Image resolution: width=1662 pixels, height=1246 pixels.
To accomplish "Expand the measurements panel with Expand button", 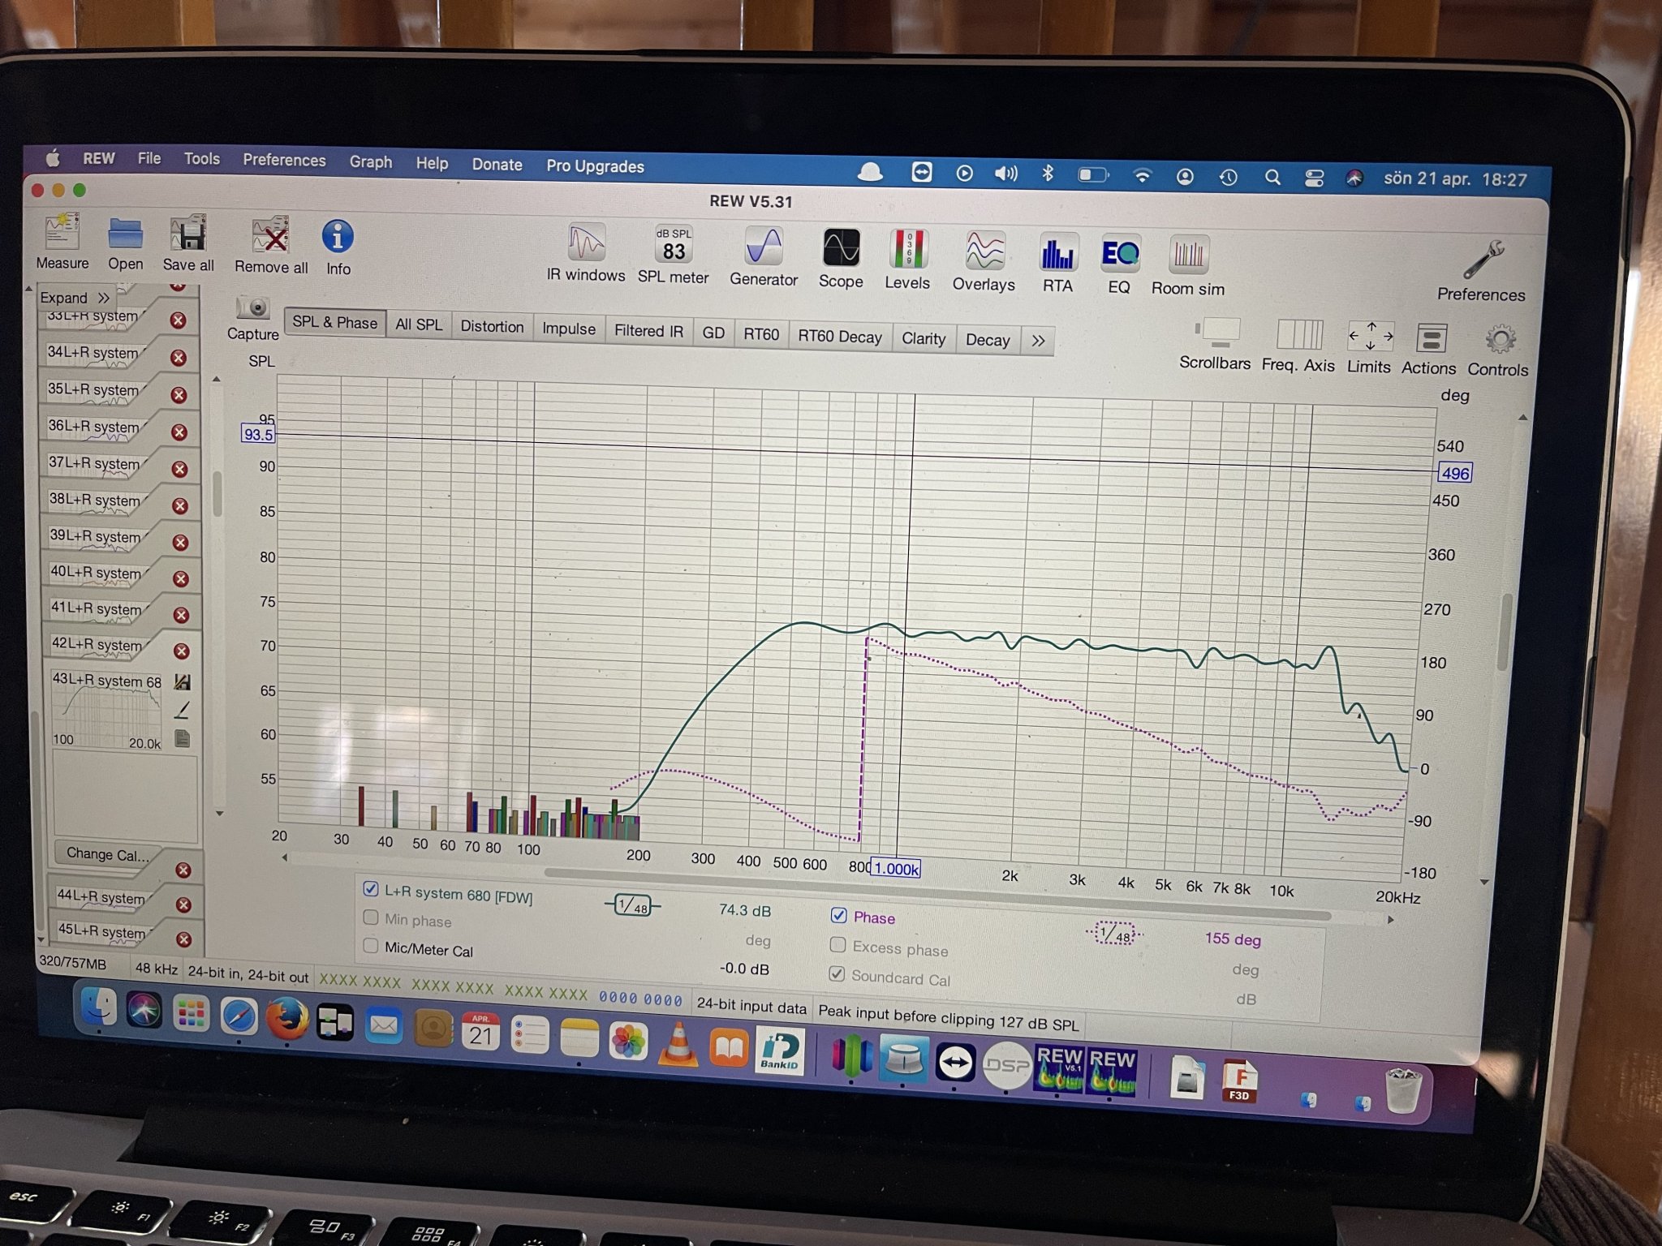I will [75, 298].
